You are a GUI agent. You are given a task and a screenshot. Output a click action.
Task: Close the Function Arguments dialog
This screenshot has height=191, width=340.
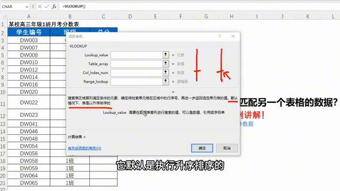[233, 36]
